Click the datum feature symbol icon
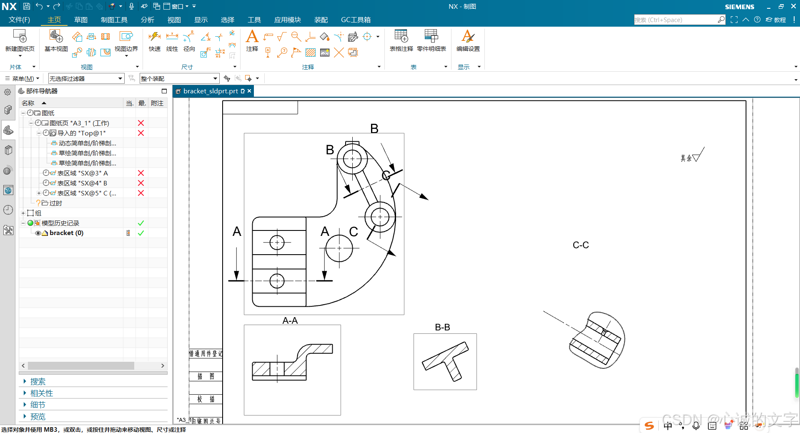 pos(268,53)
